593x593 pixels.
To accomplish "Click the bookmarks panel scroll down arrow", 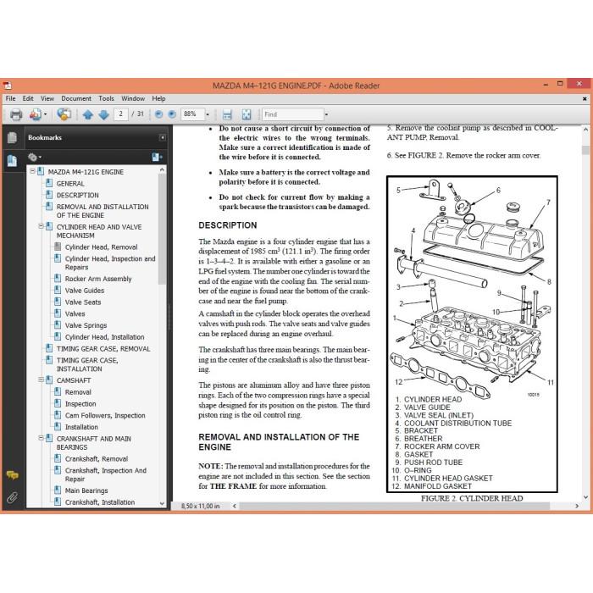I will [162, 503].
